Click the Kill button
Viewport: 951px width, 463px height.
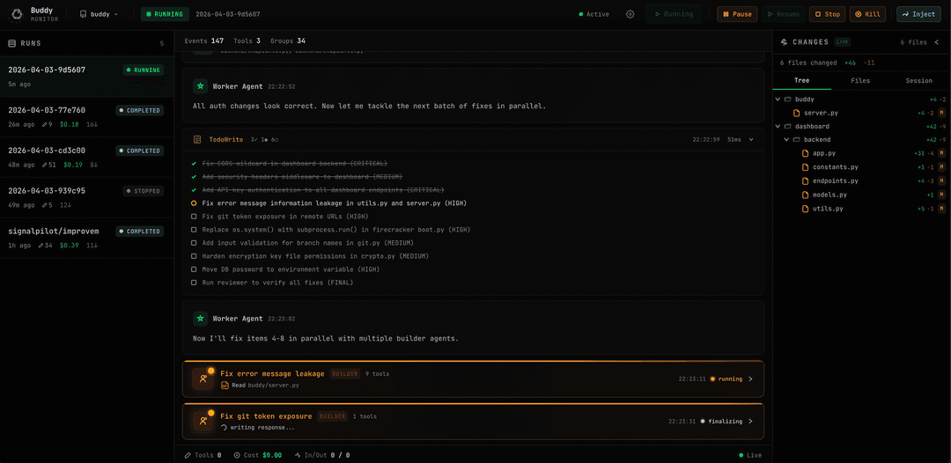(x=867, y=14)
